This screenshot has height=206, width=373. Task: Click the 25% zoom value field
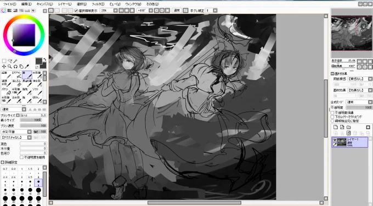(107, 10)
